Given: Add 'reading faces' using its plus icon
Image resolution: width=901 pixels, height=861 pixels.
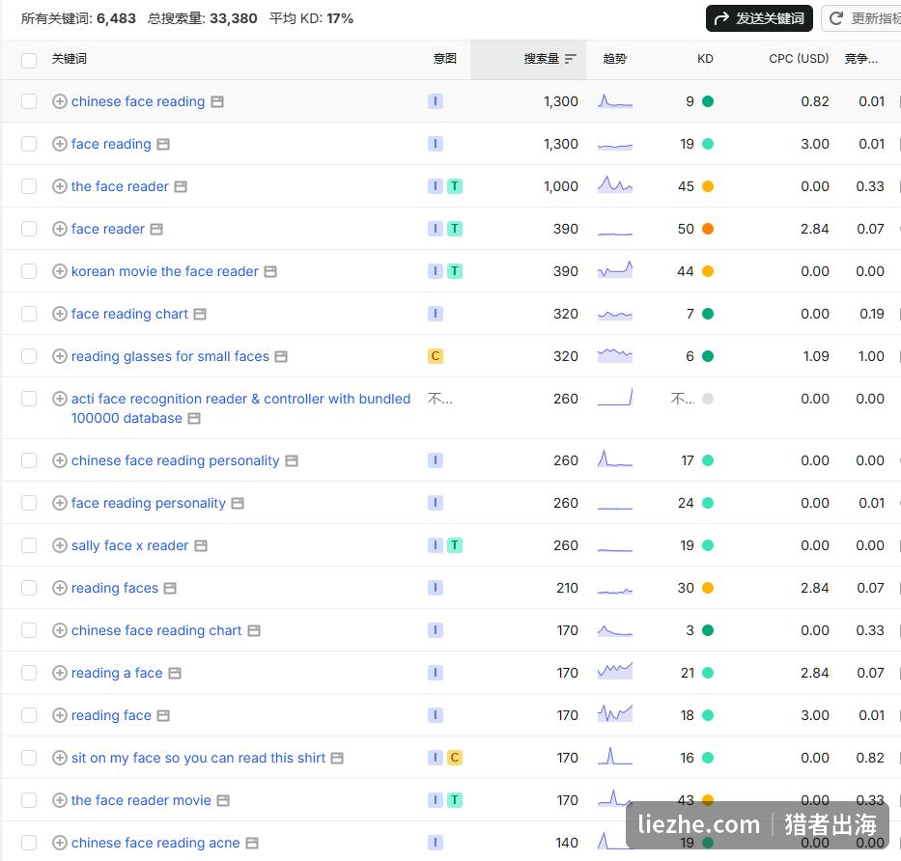Looking at the screenshot, I should [x=59, y=588].
